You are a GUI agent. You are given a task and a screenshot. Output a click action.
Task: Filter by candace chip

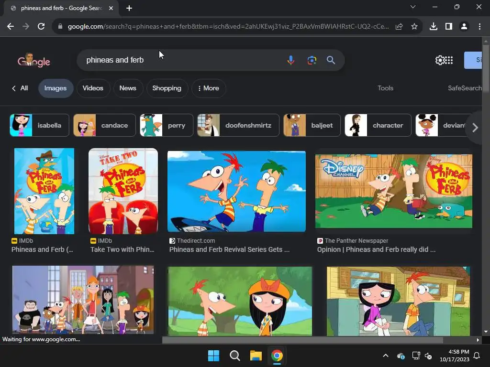coord(104,125)
